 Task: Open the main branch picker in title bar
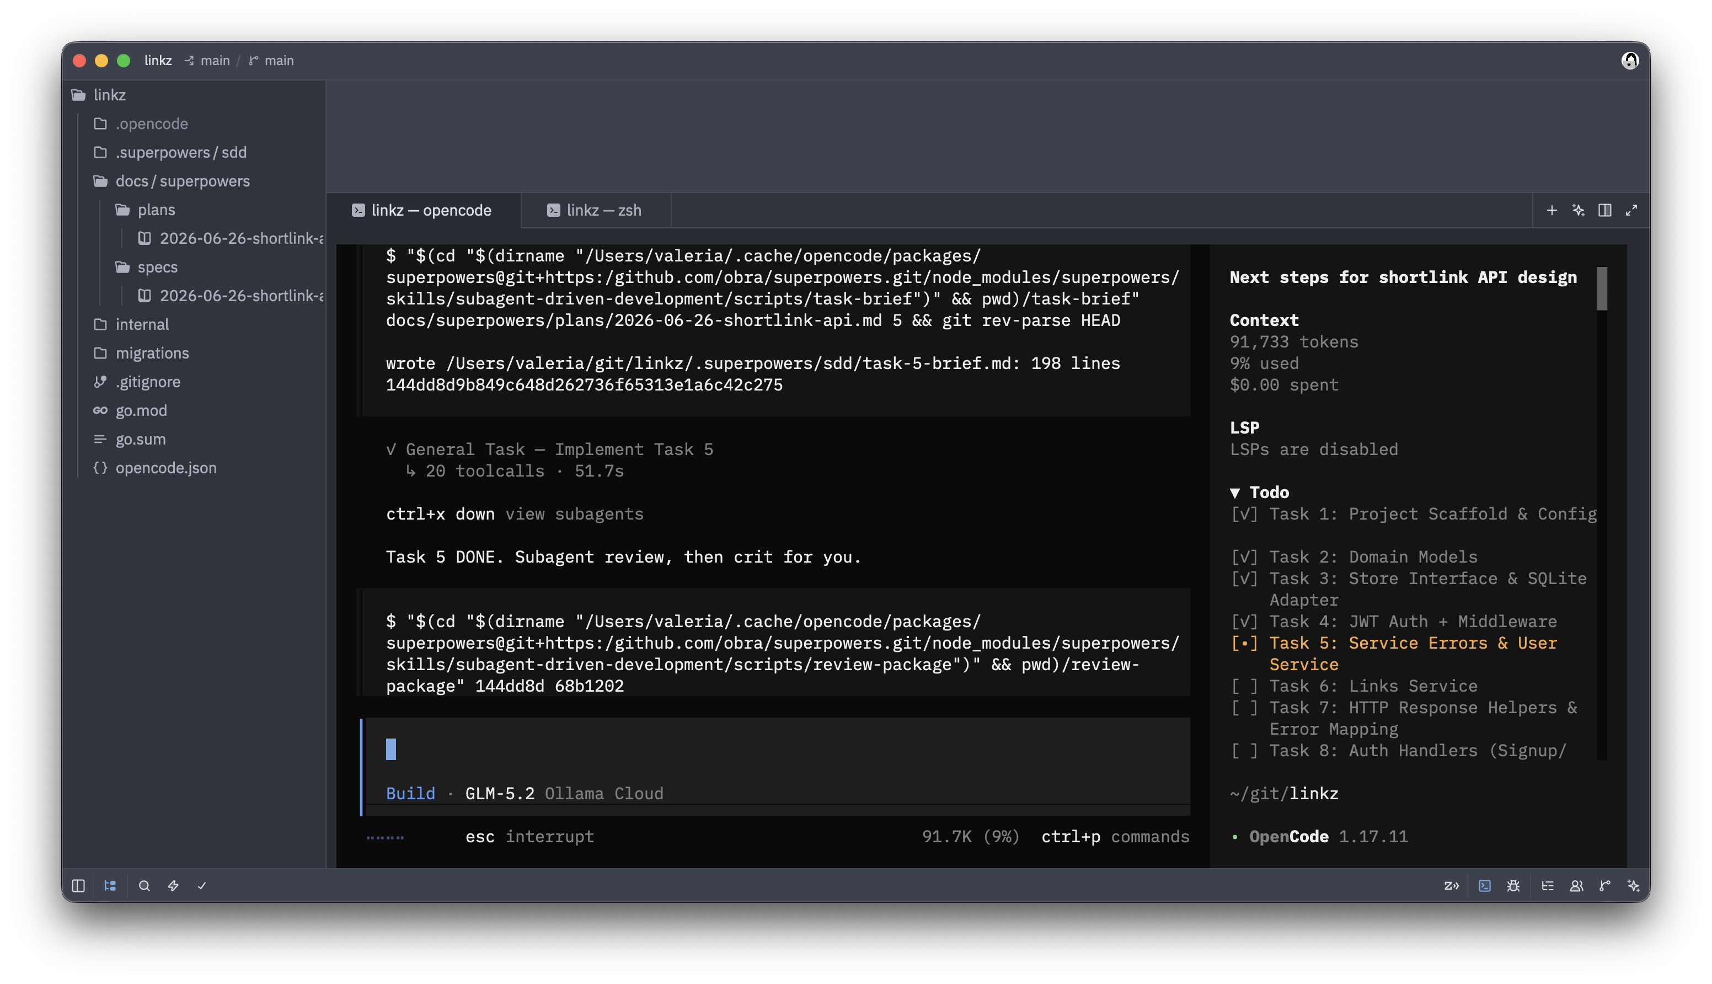(271, 60)
